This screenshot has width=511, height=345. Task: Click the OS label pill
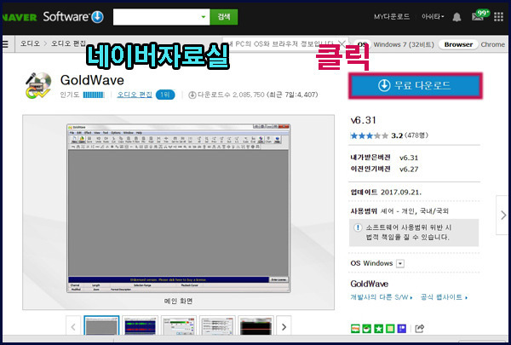362,44
